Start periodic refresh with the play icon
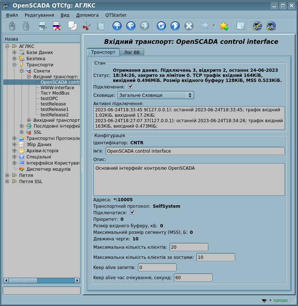 tap(175, 26)
